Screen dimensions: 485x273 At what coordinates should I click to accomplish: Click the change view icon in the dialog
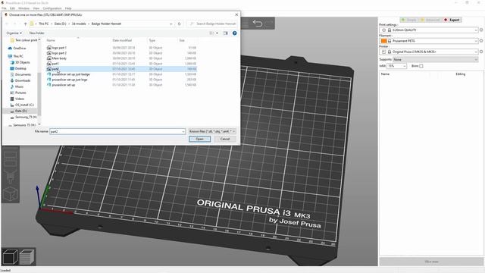click(x=211, y=33)
